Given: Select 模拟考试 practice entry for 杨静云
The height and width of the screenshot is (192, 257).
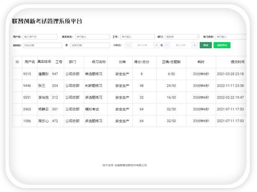Looking at the screenshot, I should click(x=94, y=109).
